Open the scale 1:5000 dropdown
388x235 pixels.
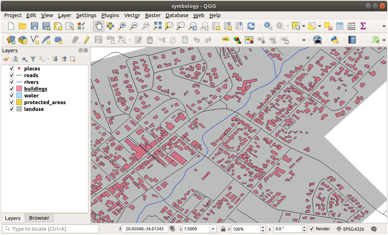[x=213, y=229]
